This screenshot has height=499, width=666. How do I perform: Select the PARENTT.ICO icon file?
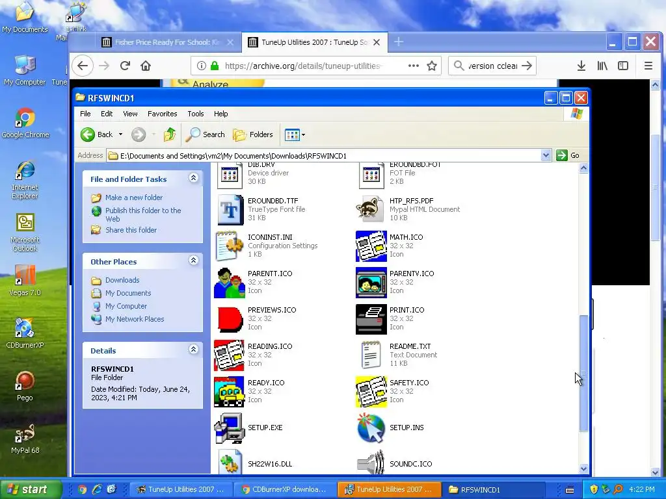pos(230,283)
